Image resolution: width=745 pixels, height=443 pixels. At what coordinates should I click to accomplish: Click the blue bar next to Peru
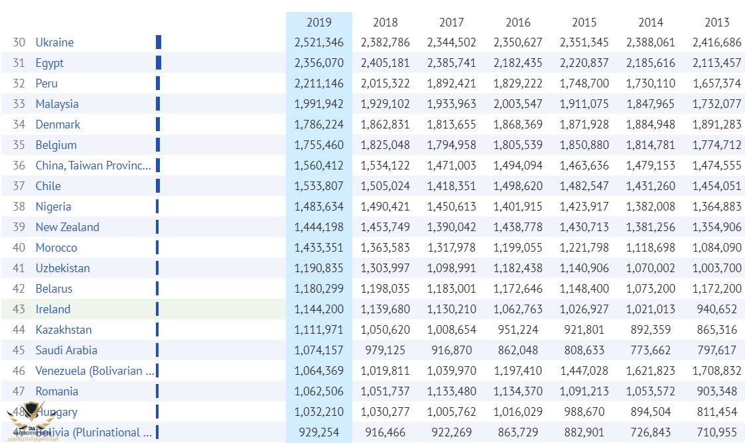pyautogui.click(x=158, y=83)
